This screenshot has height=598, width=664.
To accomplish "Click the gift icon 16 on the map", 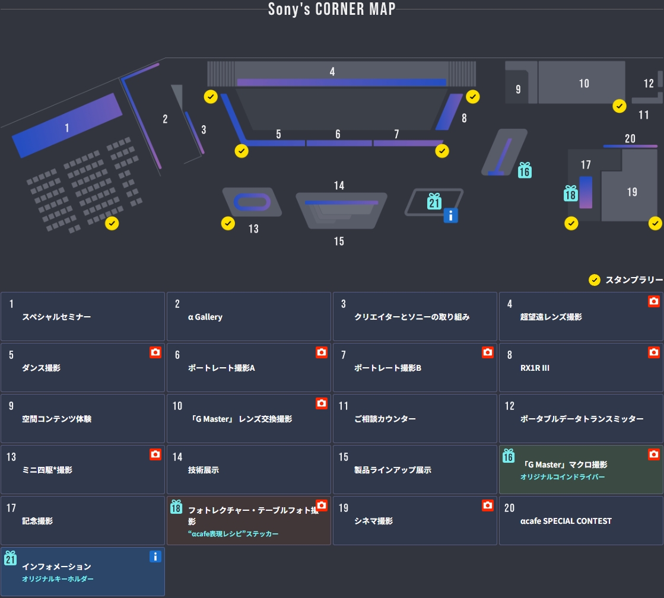I will pos(525,170).
